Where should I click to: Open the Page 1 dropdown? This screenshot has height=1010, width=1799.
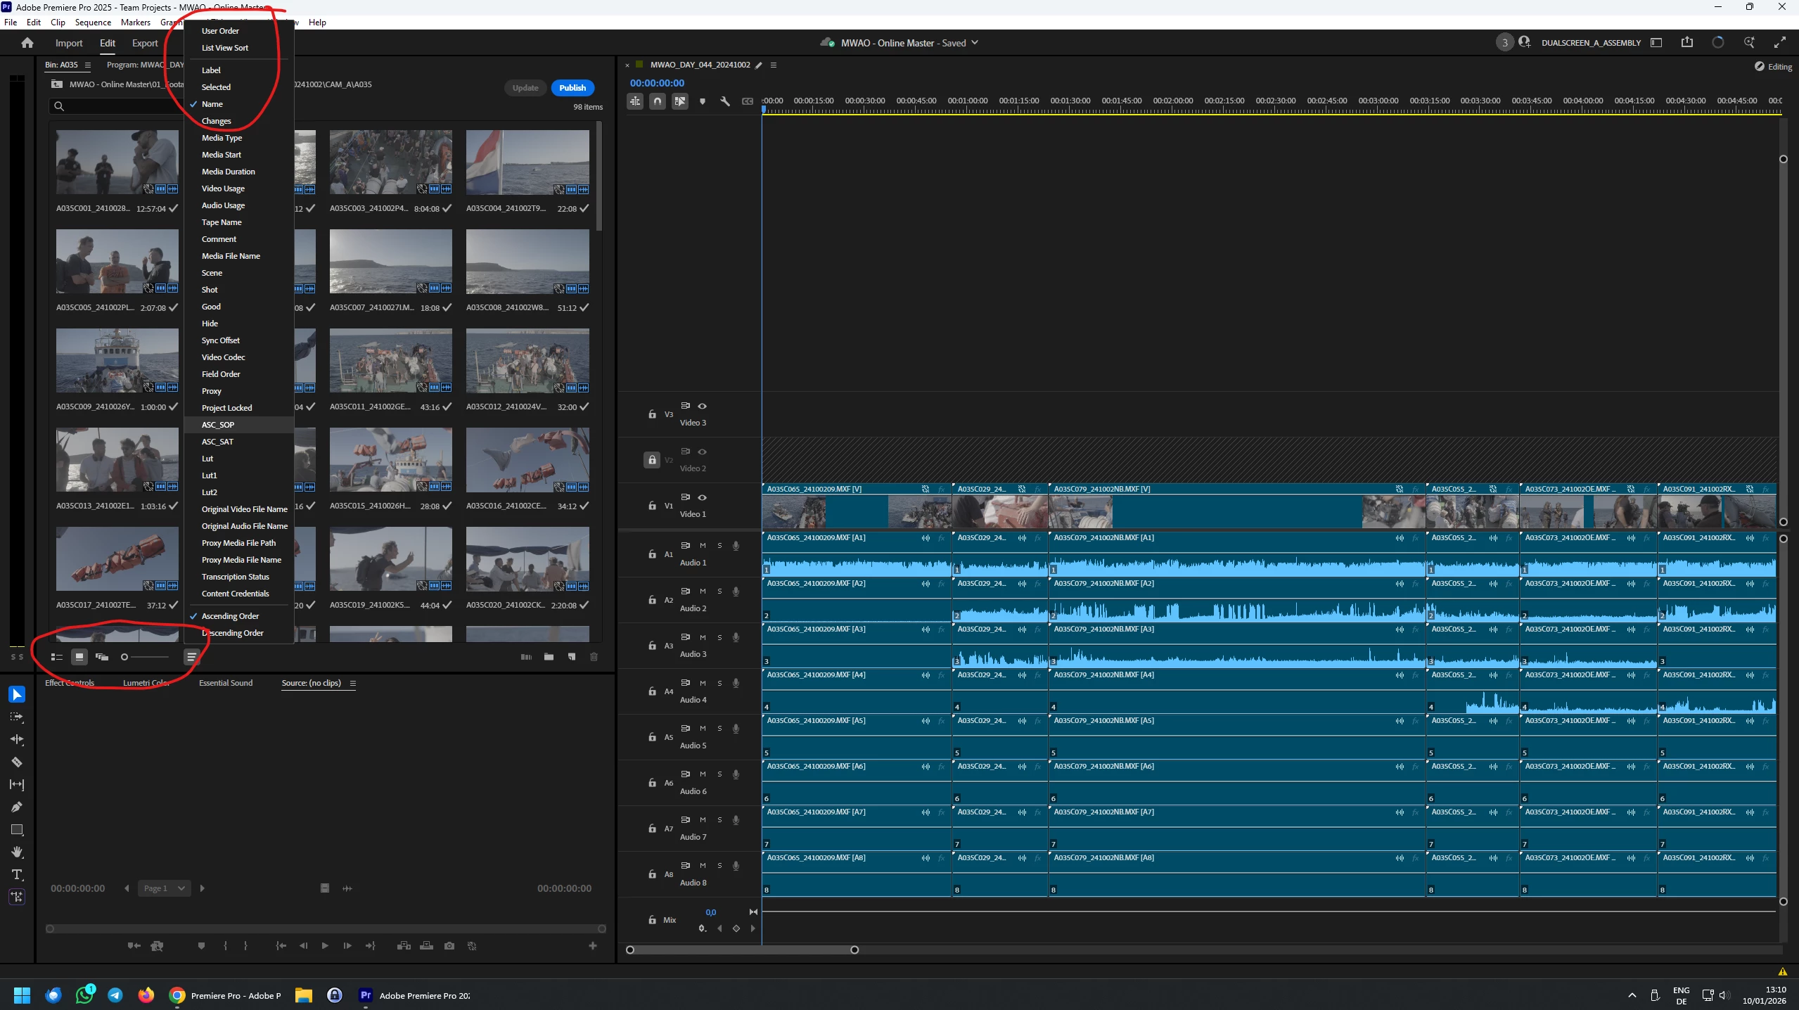pyautogui.click(x=164, y=888)
